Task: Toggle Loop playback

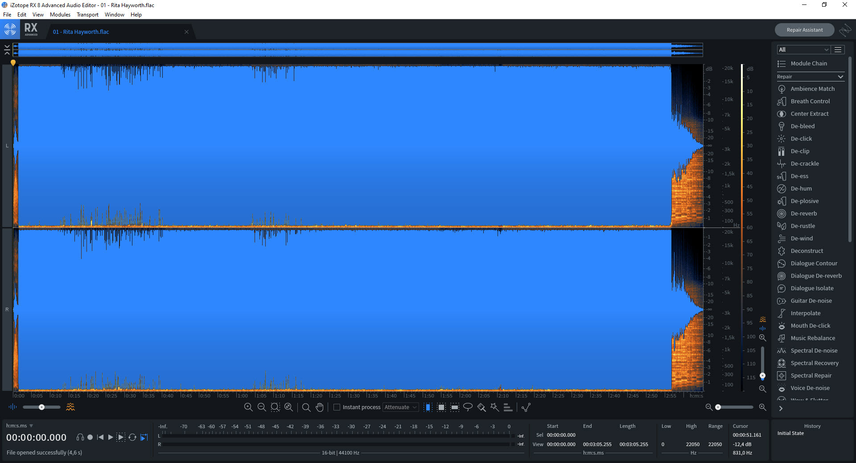Action: pyautogui.click(x=132, y=437)
